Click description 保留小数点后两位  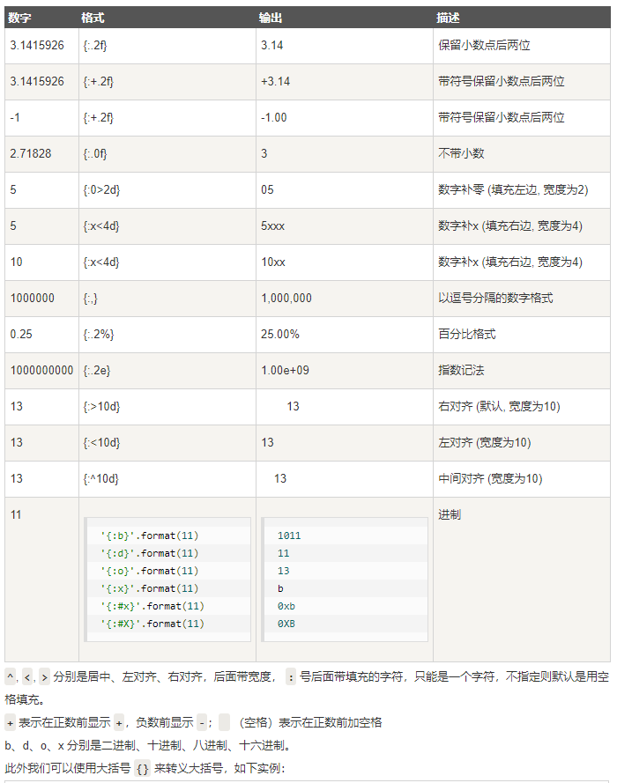point(484,46)
